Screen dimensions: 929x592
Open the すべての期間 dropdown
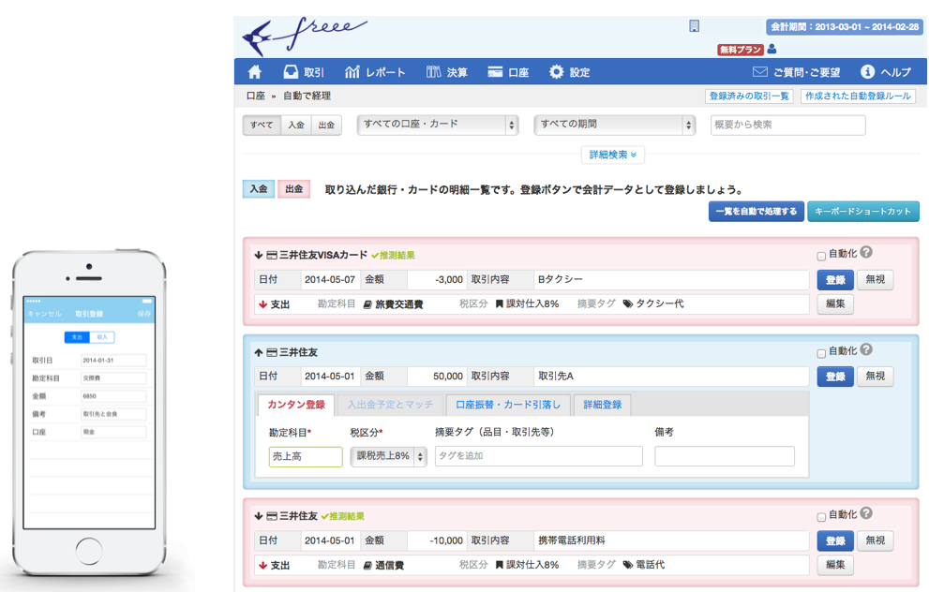[614, 125]
